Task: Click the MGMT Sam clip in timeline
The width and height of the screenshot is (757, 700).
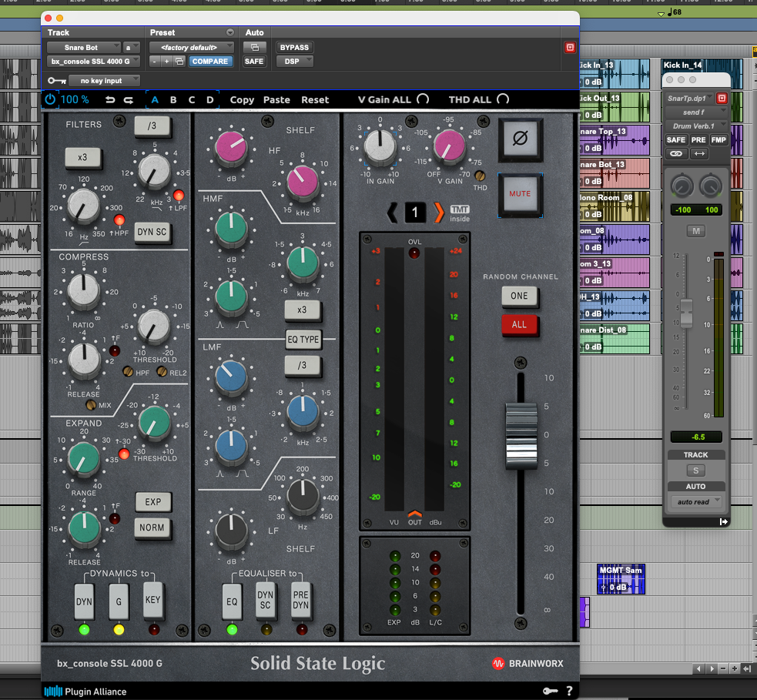Action: [x=621, y=579]
